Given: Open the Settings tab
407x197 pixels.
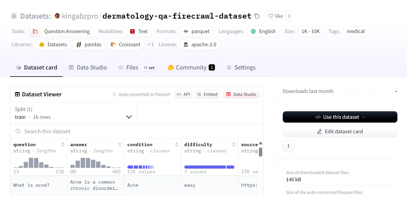Looking at the screenshot, I should tap(241, 67).
